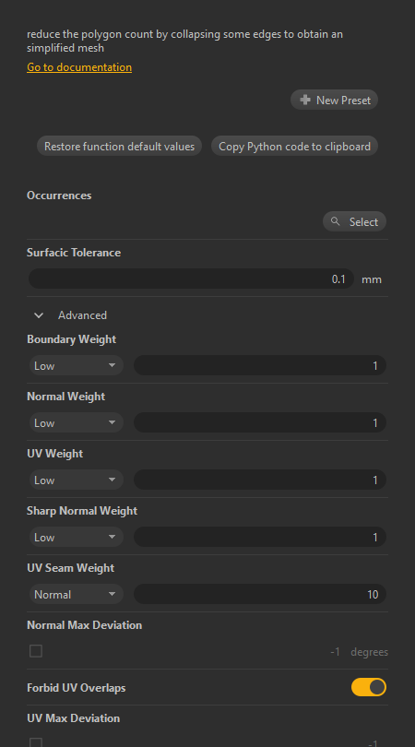
Task: Open UV Seam Weight Normal dropdown
Action: coord(77,594)
